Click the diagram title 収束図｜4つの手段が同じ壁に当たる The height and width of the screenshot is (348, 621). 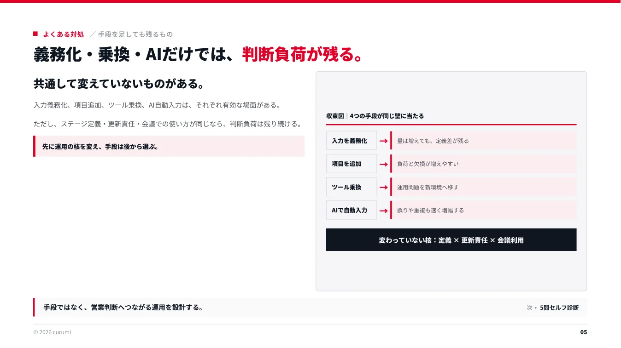click(x=375, y=116)
